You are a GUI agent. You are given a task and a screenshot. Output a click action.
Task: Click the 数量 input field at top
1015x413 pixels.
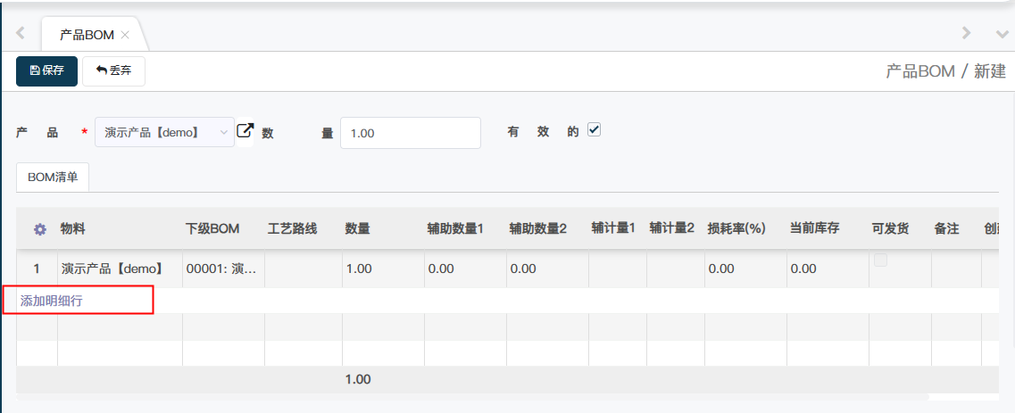tap(411, 133)
